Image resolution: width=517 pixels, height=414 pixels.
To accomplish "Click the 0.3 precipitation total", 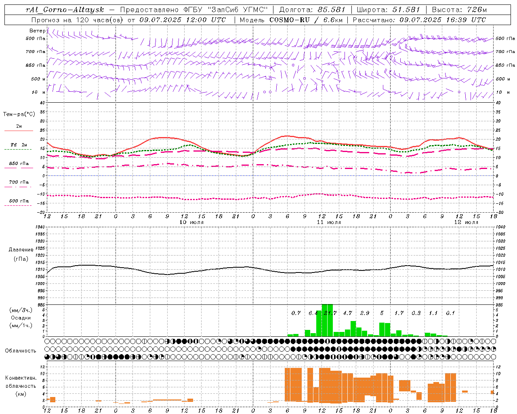I will tap(416, 313).
